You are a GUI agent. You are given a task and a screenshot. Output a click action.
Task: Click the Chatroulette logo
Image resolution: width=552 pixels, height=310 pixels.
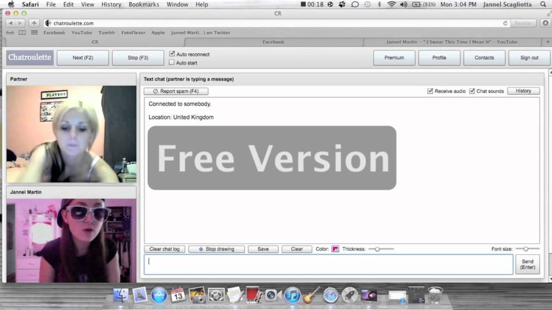click(30, 57)
